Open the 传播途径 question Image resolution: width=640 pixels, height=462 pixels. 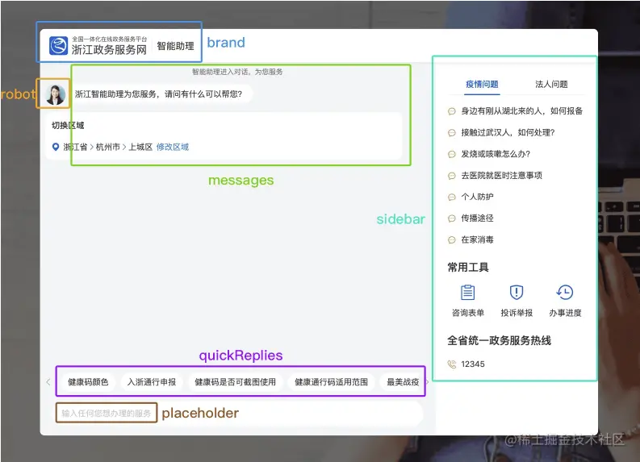(x=477, y=219)
